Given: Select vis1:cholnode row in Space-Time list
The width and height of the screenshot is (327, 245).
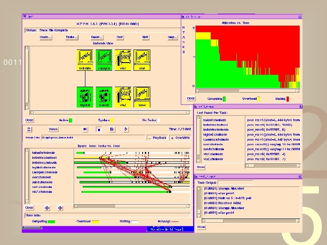Looking at the screenshot, I should coord(42,187).
